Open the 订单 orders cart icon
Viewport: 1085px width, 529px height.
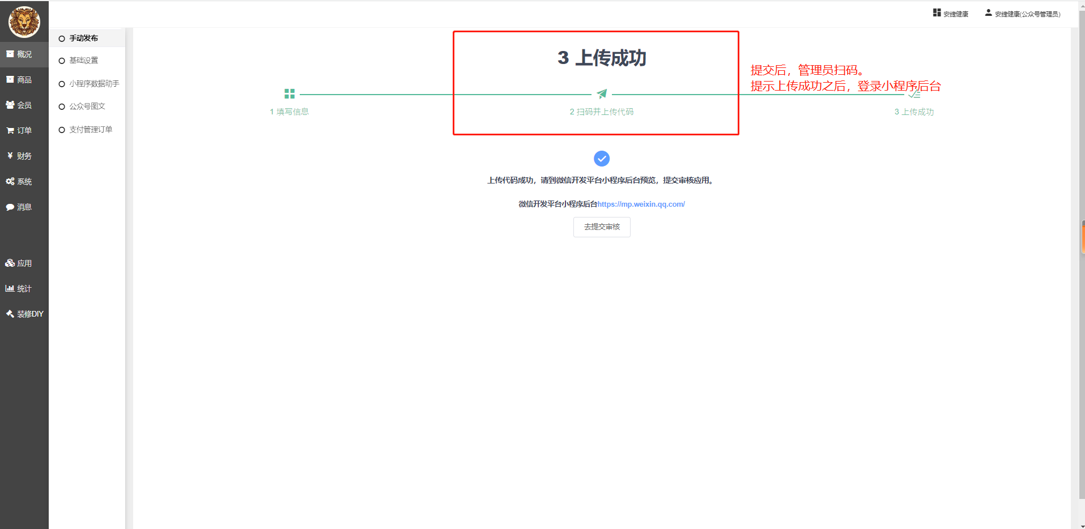(10, 130)
